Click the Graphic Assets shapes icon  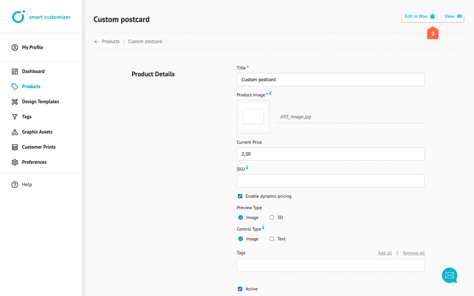click(x=15, y=132)
